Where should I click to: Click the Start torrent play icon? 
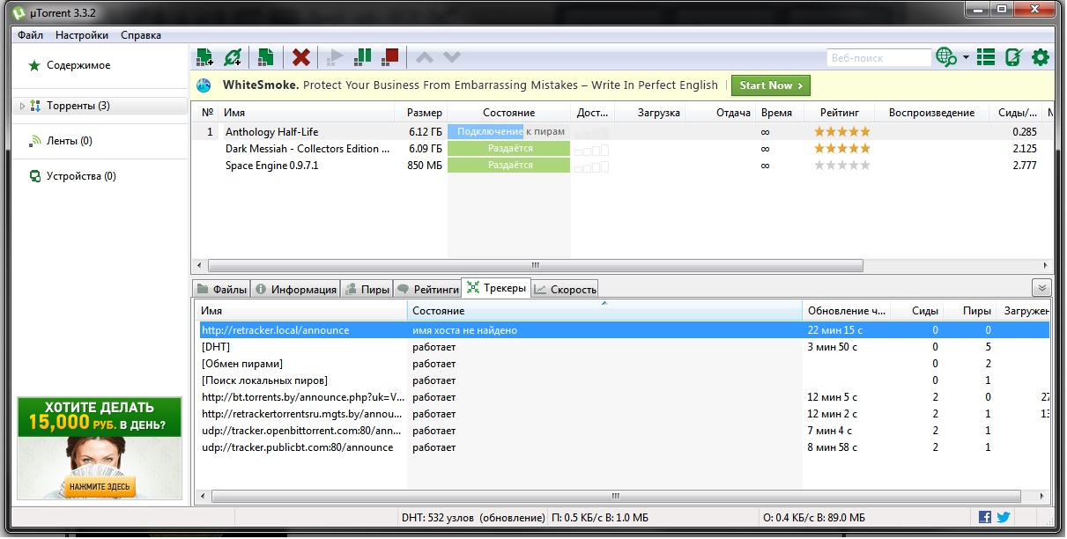click(334, 57)
